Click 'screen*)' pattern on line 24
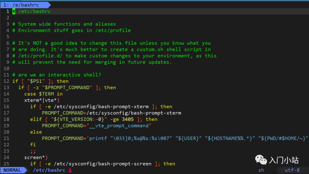The image size is (309, 174). point(36,157)
